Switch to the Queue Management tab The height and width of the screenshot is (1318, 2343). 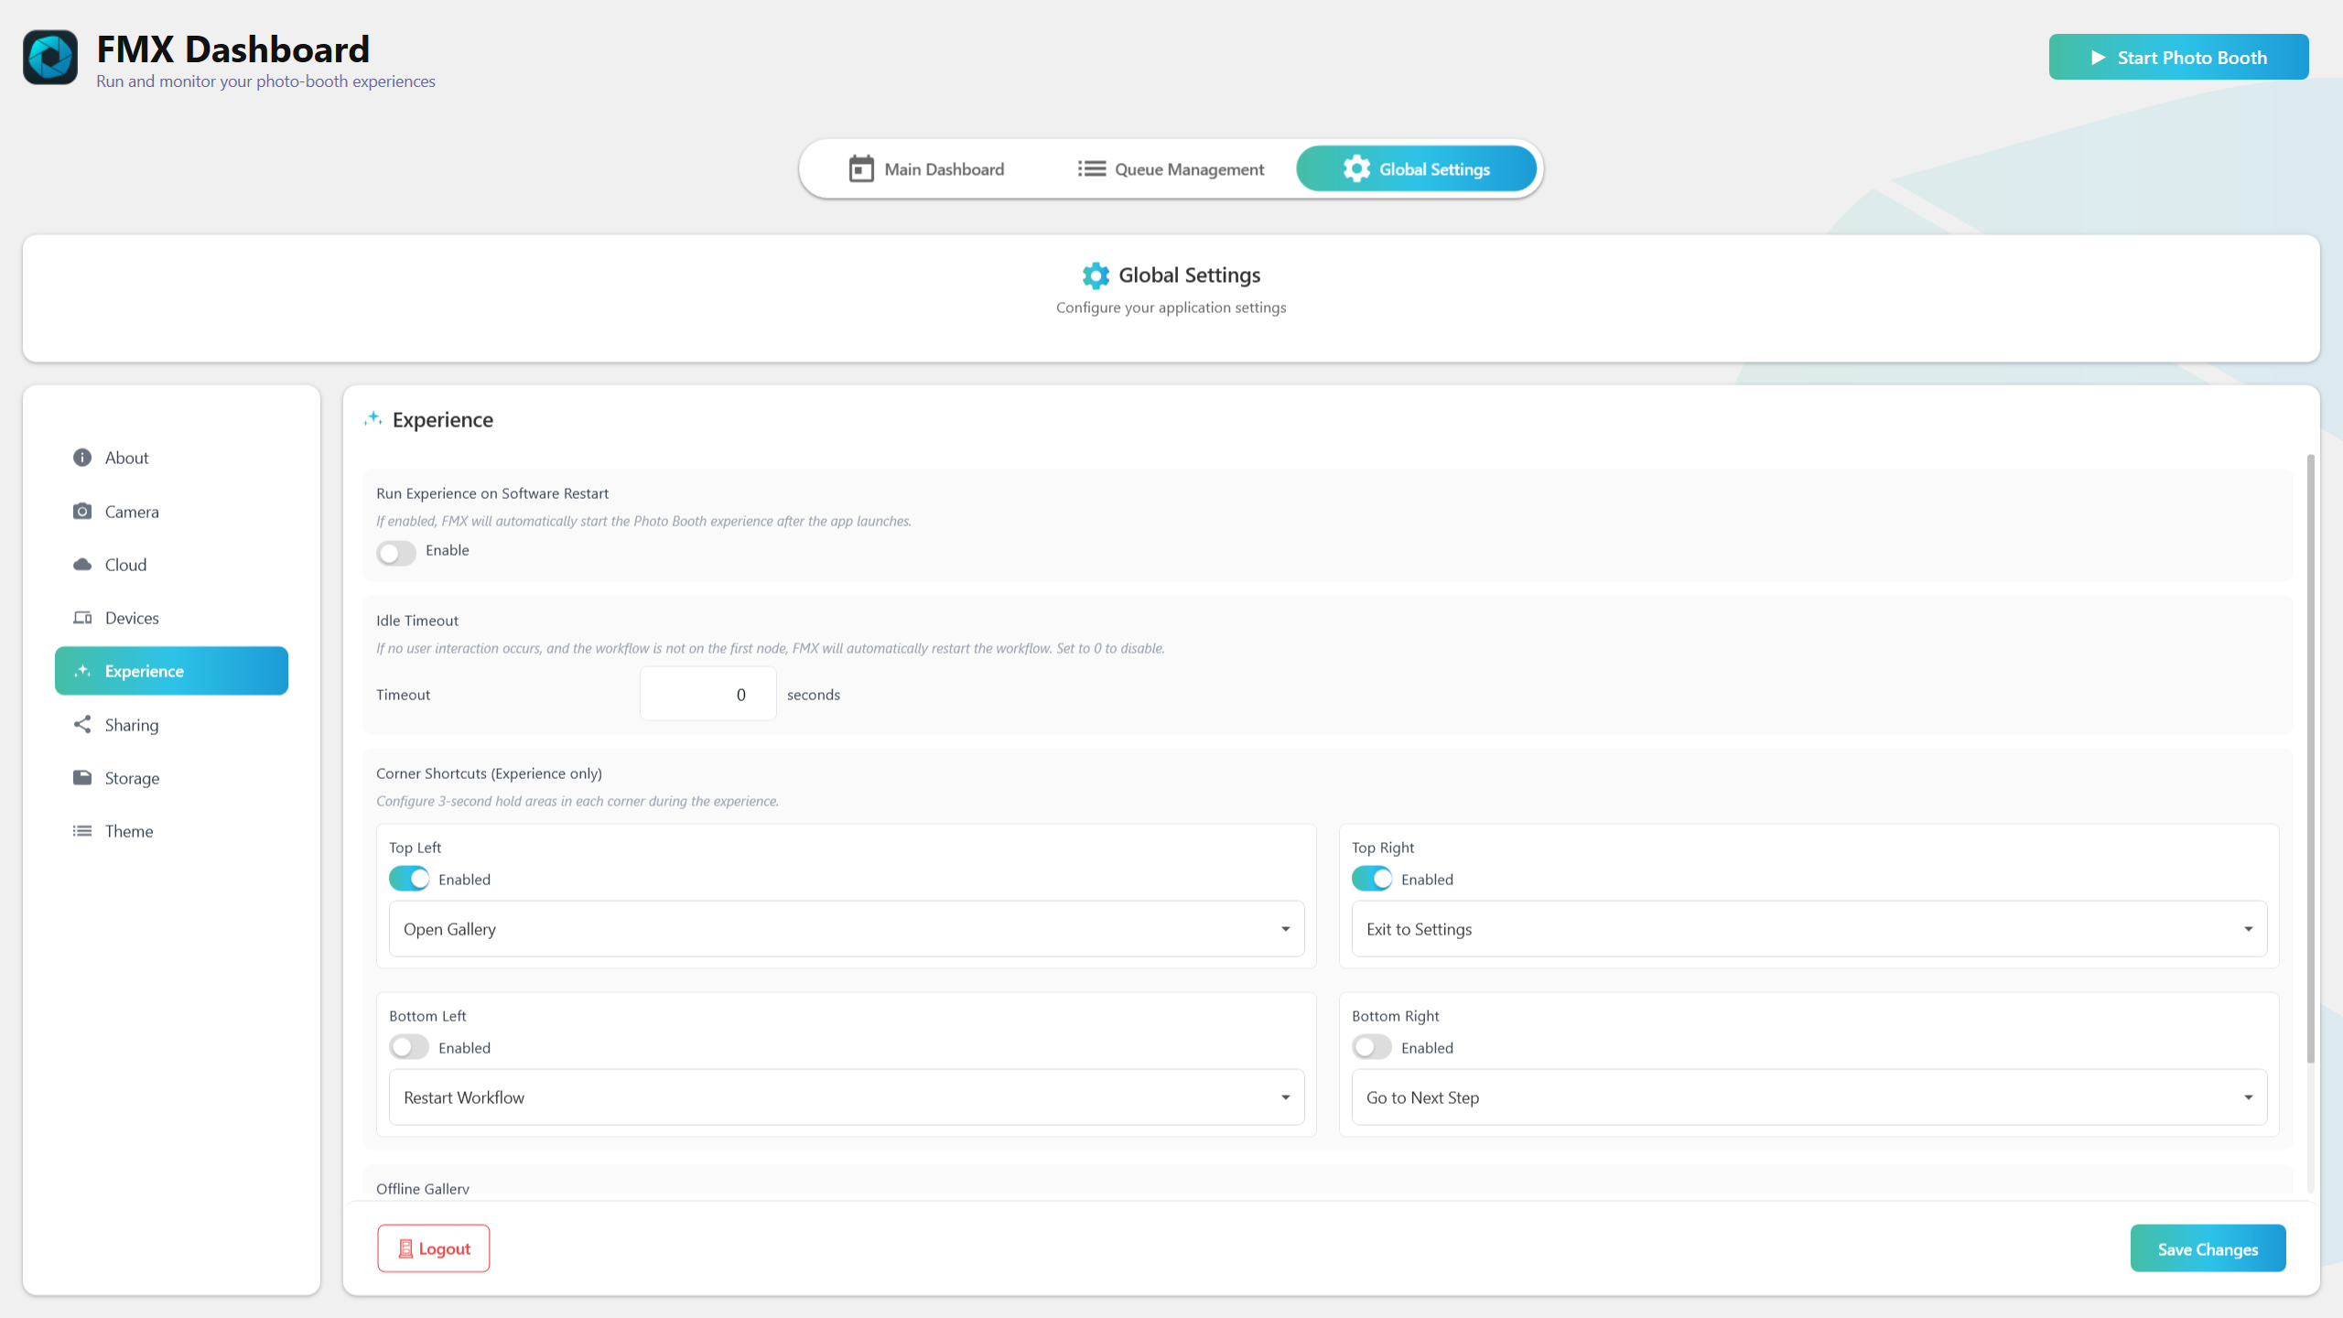(x=1171, y=169)
